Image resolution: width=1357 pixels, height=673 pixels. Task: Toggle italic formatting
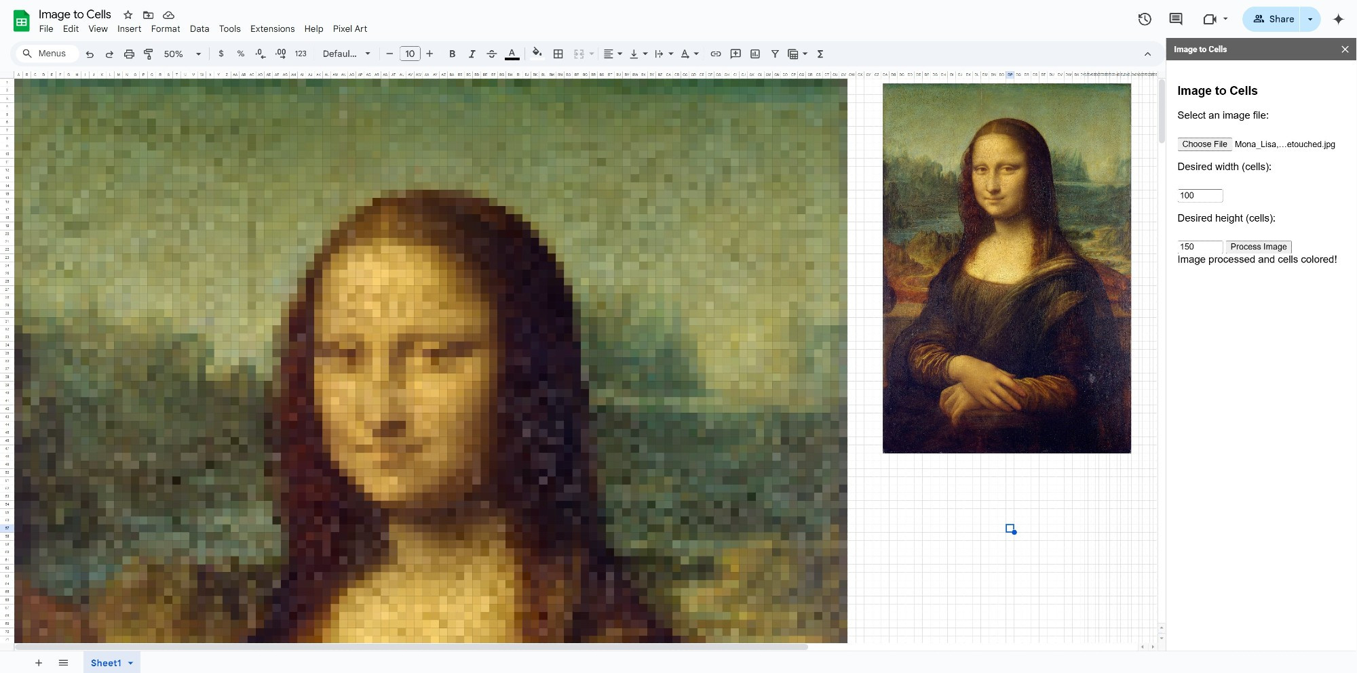click(x=472, y=54)
